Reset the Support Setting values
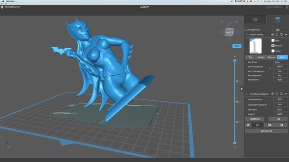This screenshot has height=162, width=289. 281,35
